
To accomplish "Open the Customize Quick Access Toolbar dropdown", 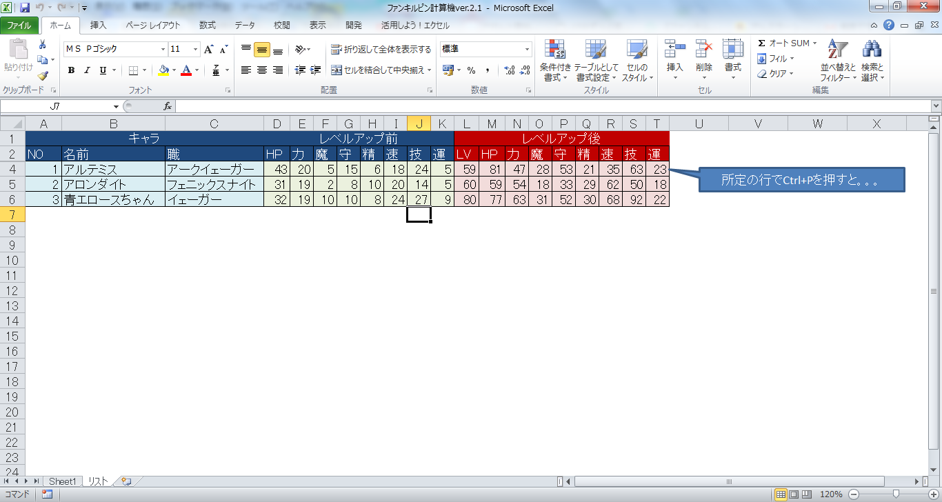I will pyautogui.click(x=83, y=9).
